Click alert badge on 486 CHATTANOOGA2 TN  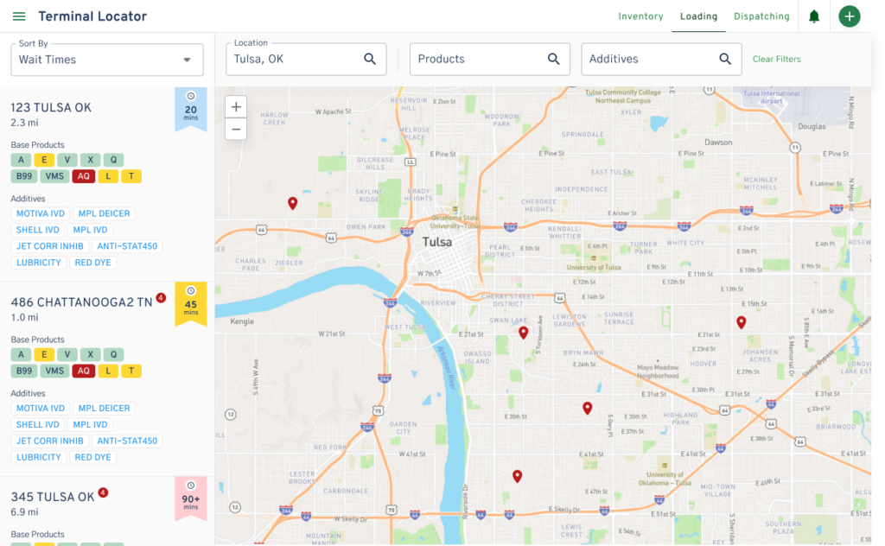[x=161, y=298]
